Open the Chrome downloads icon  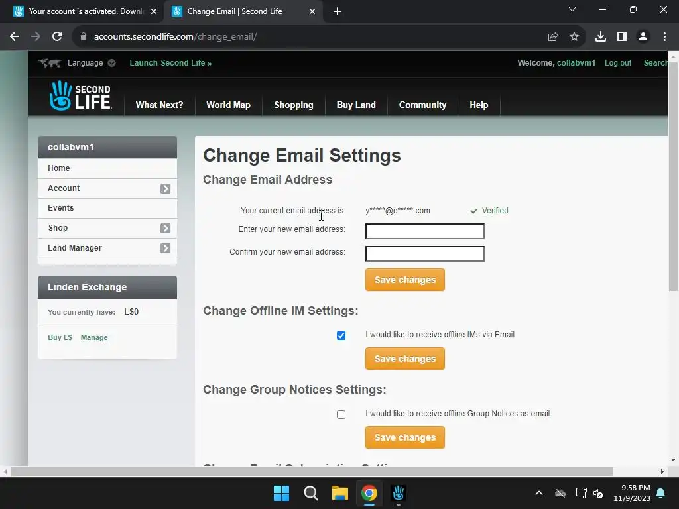point(601,37)
